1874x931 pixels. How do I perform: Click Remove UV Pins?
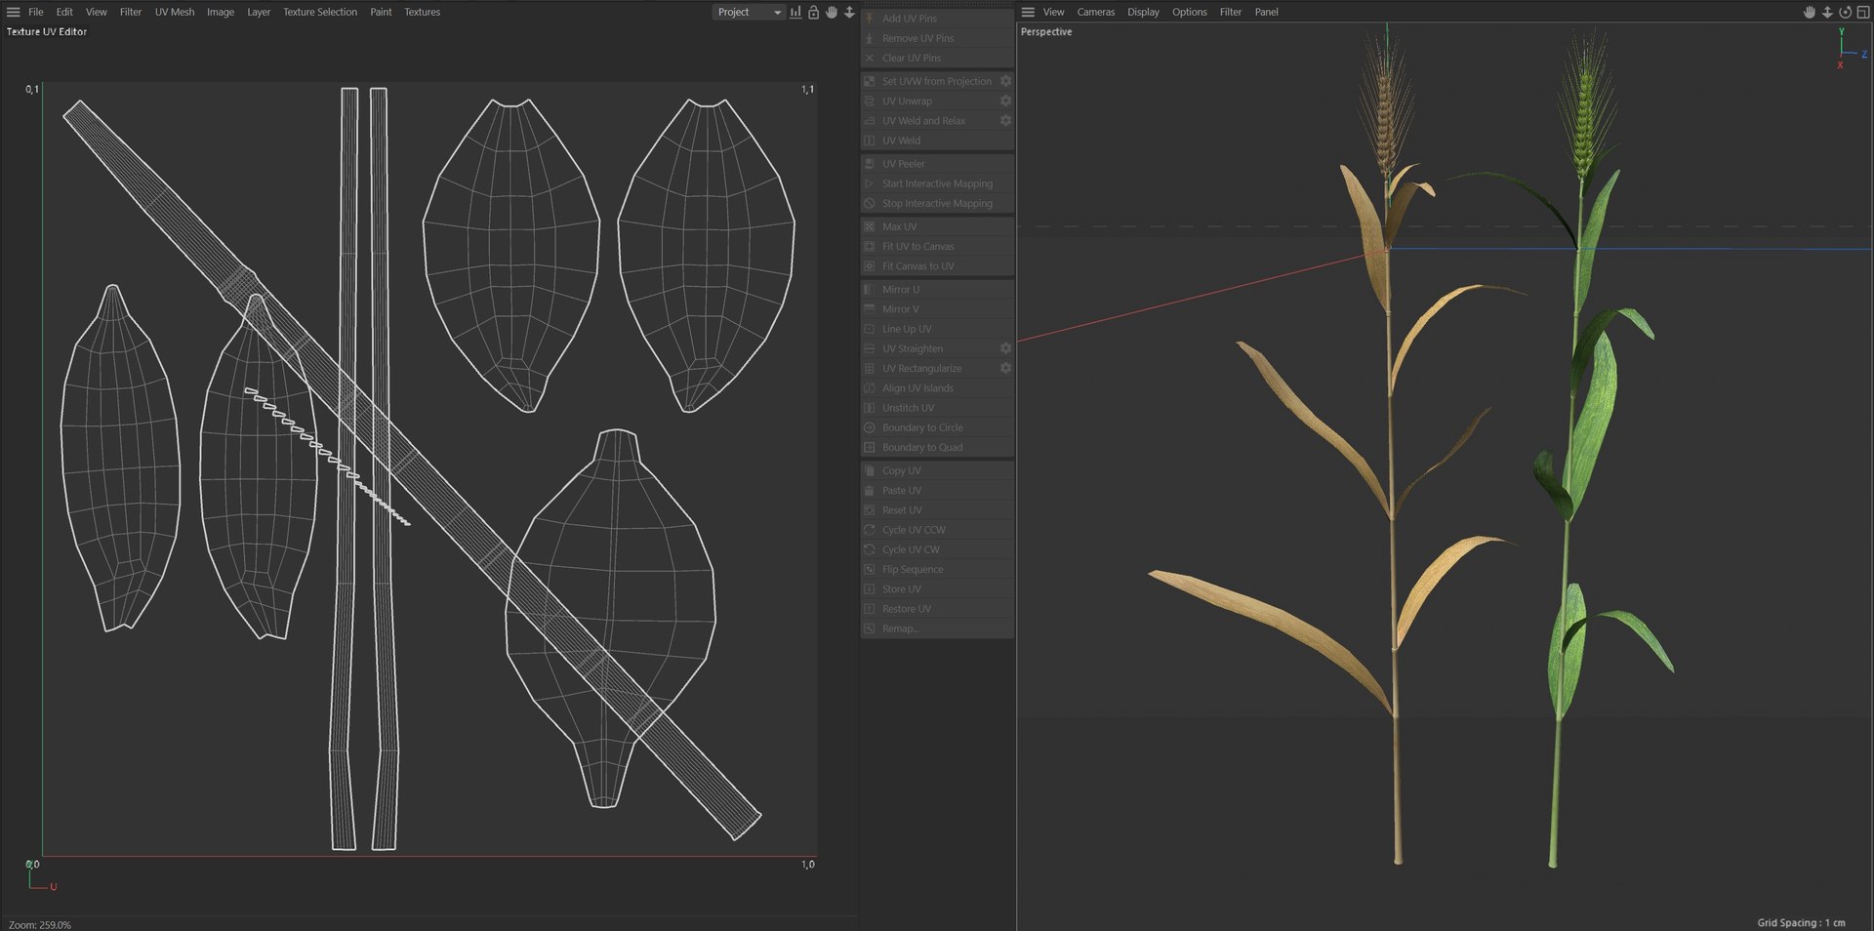coord(937,38)
